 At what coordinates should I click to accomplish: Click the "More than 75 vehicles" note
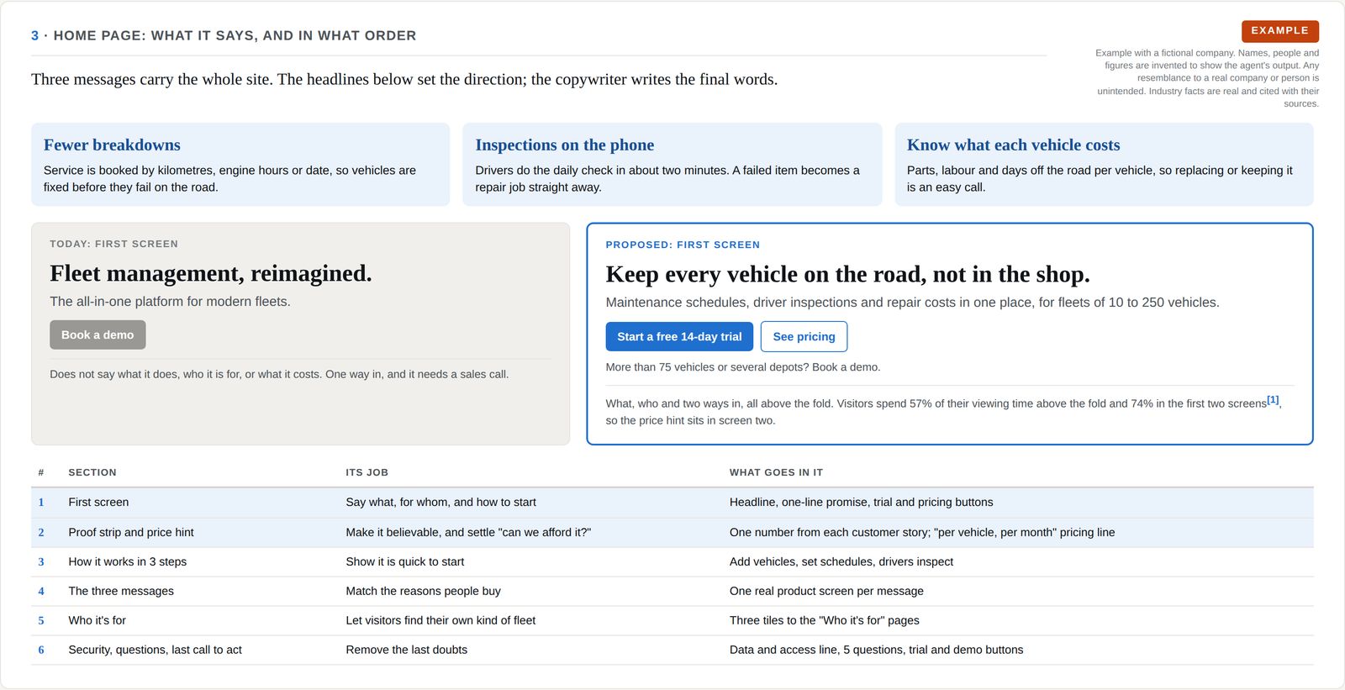[743, 367]
